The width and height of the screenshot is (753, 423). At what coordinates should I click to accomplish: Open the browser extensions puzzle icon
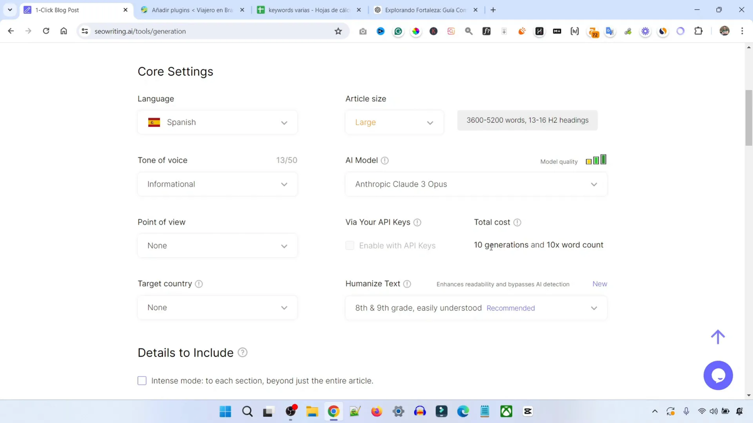click(698, 31)
